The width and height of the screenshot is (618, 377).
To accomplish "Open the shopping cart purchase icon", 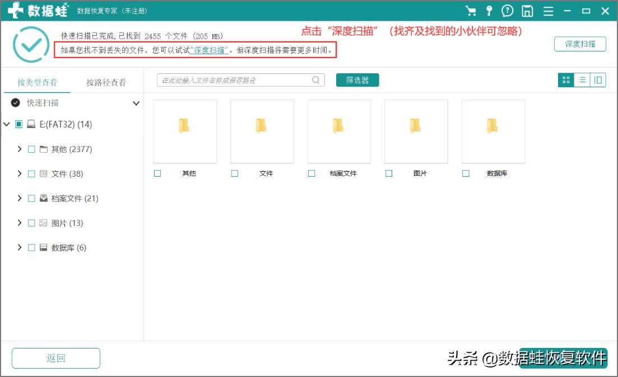I will [471, 11].
